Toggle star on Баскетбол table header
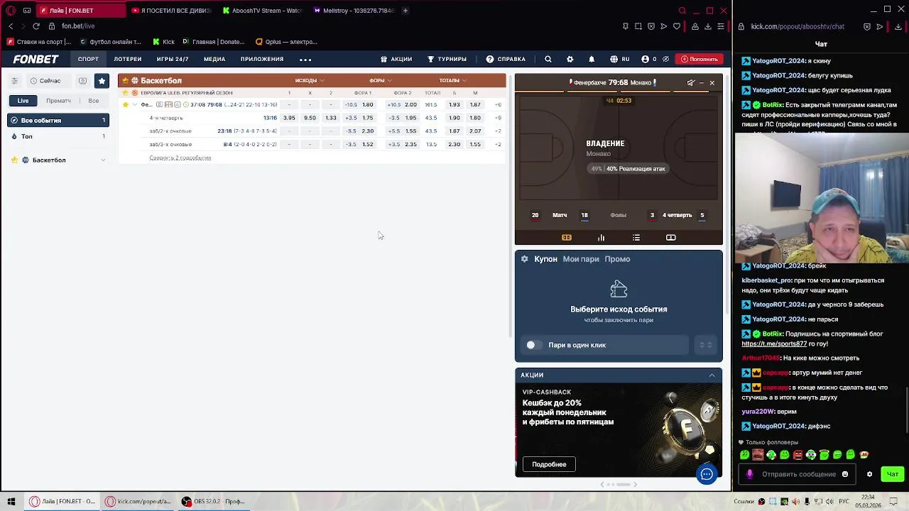The height and width of the screenshot is (511, 909). [x=126, y=81]
